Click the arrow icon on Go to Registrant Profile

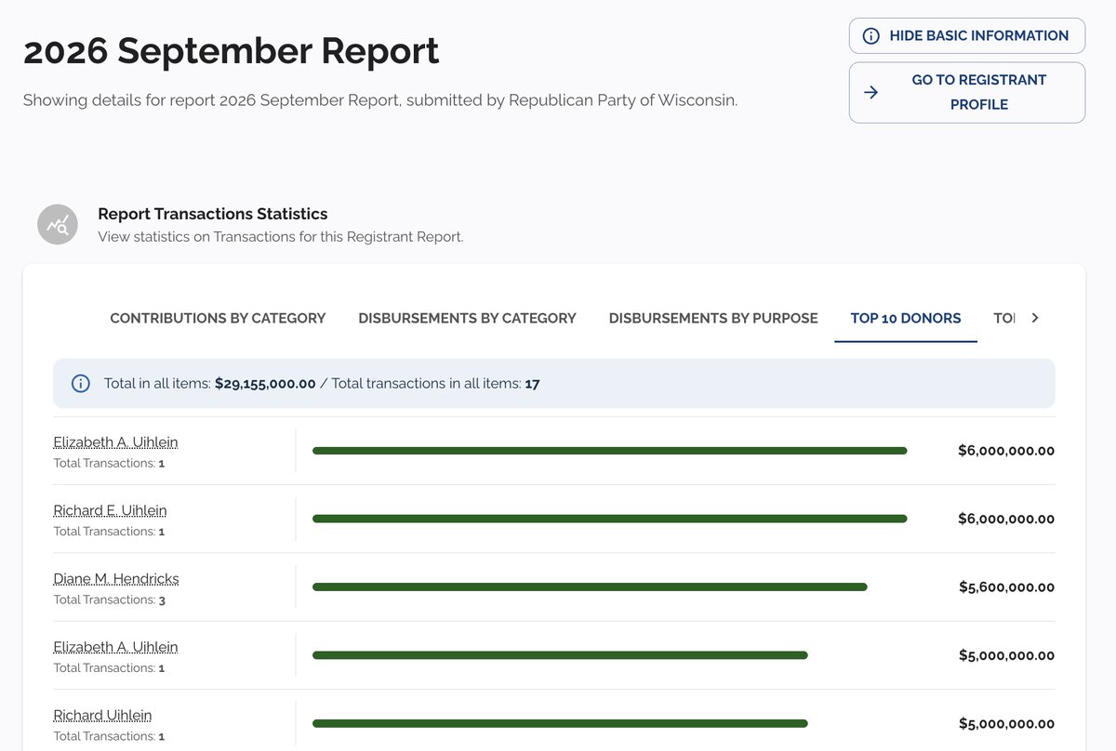[871, 92]
